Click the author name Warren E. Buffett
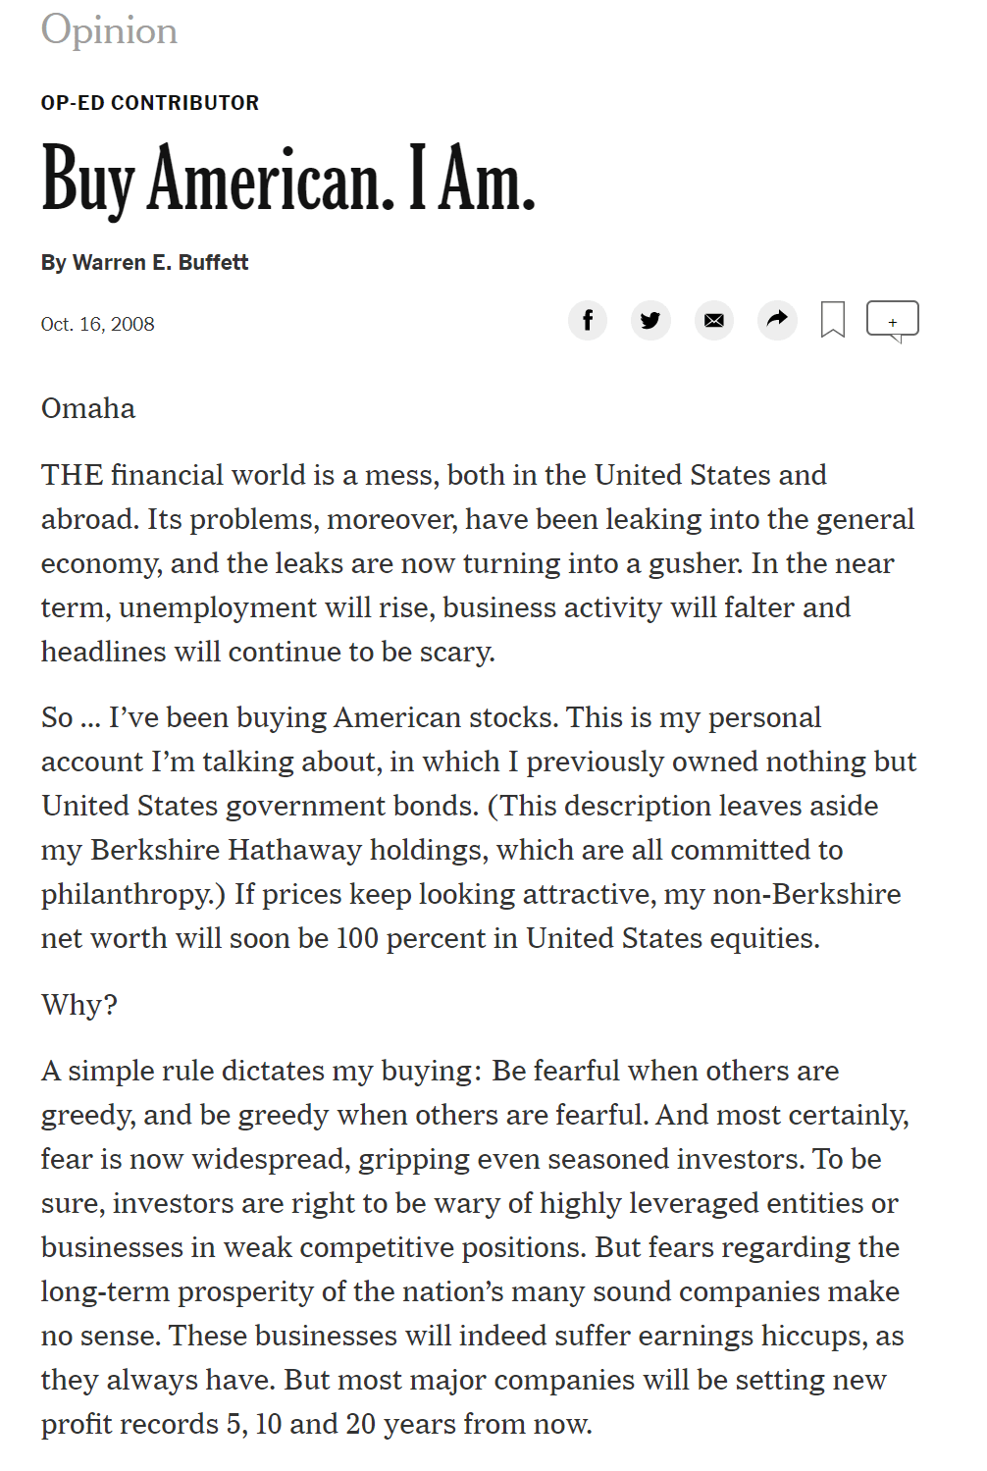 (160, 263)
